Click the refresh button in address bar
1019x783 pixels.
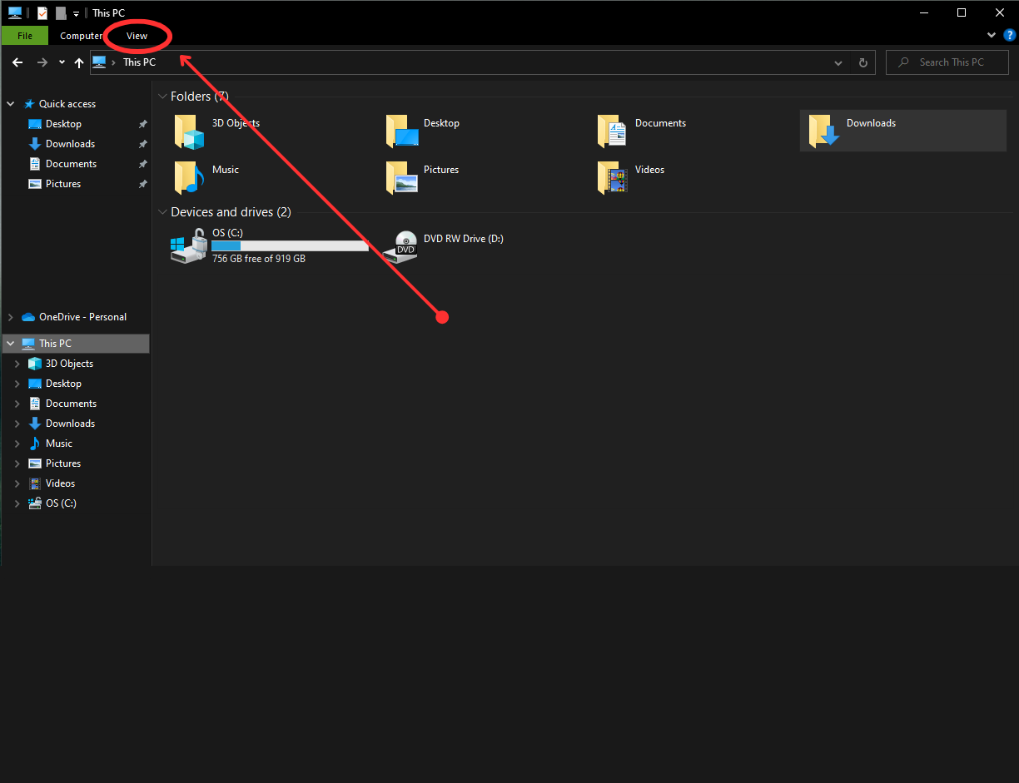[863, 62]
